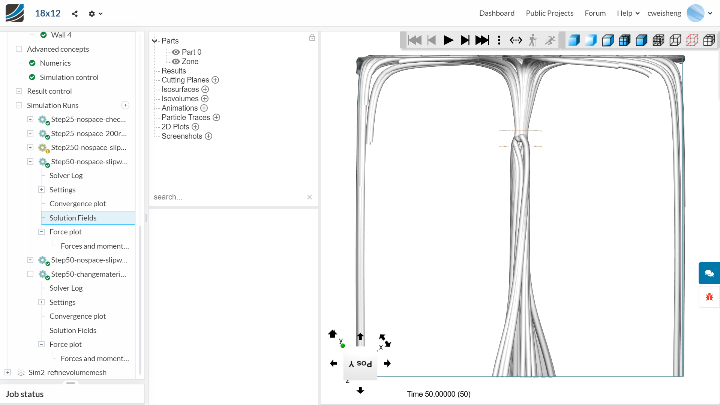
Task: Add a new Cutting Plane
Action: click(215, 80)
